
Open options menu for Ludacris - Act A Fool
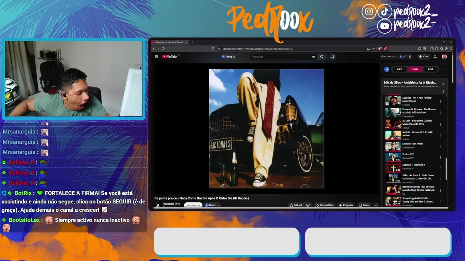(x=441, y=101)
